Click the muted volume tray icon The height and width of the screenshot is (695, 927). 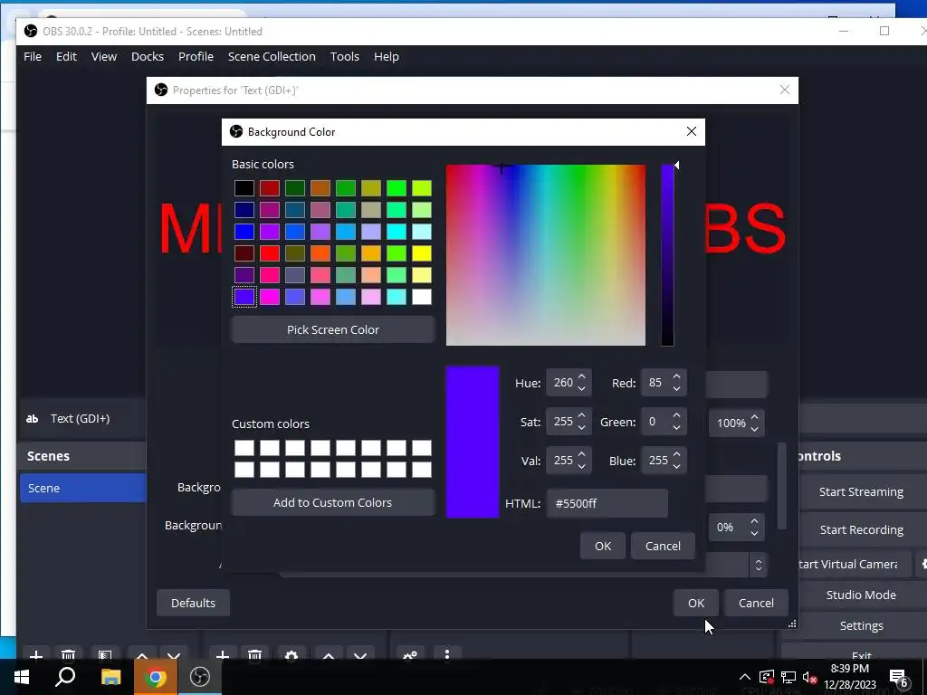pyautogui.click(x=810, y=677)
